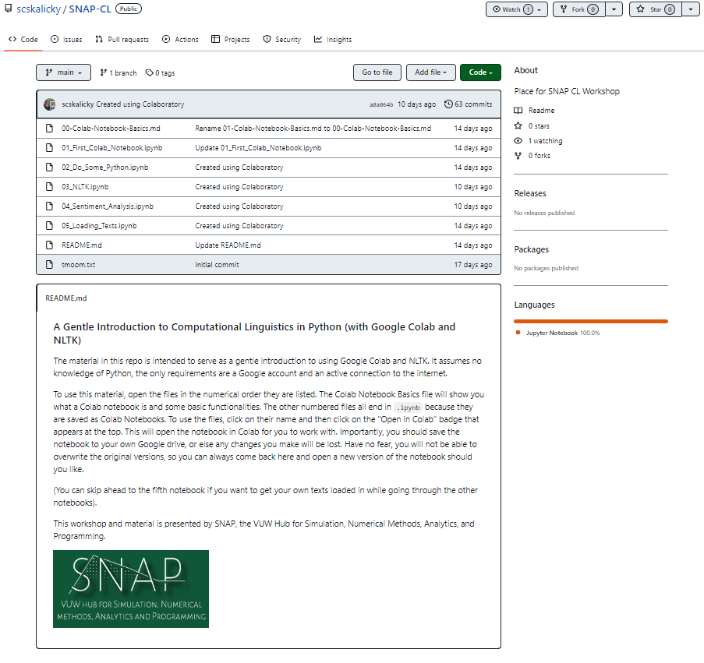Viewport: 704px width, 663px height.
Task: Open the 'initial commit' message link
Action: pos(217,265)
